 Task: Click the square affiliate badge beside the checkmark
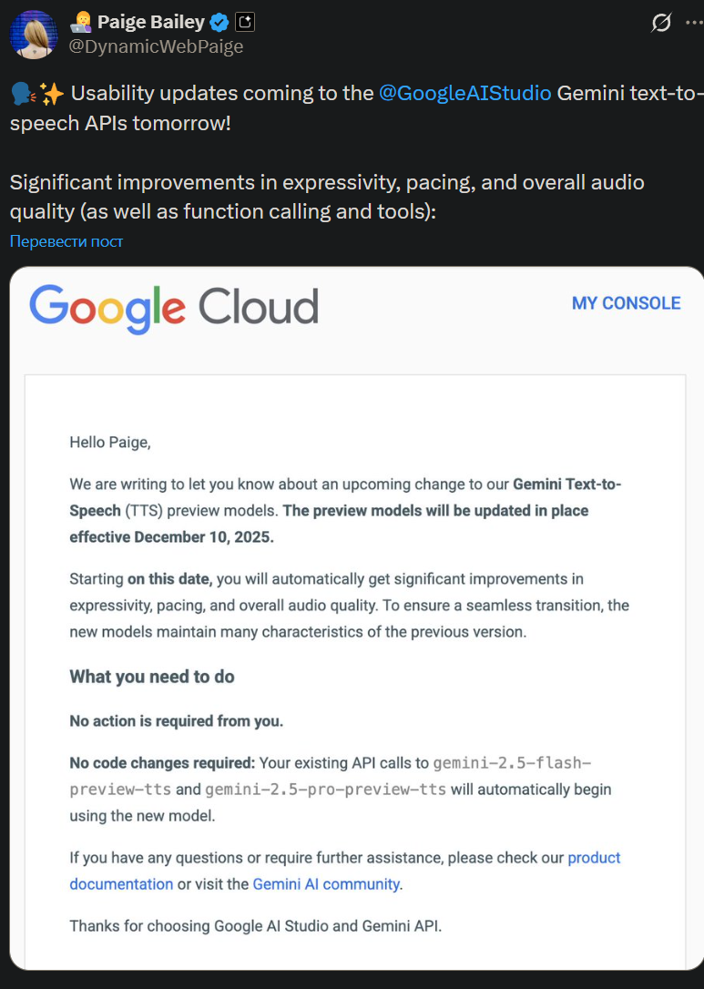(244, 23)
